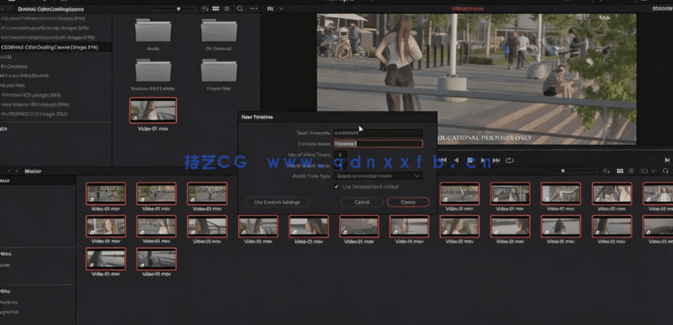
Task: Open the media storage three-dot options menu
Action: pos(254,9)
